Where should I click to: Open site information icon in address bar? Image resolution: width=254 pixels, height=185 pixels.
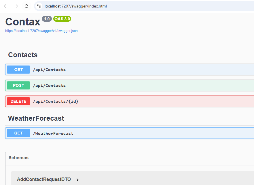coord(39,6)
